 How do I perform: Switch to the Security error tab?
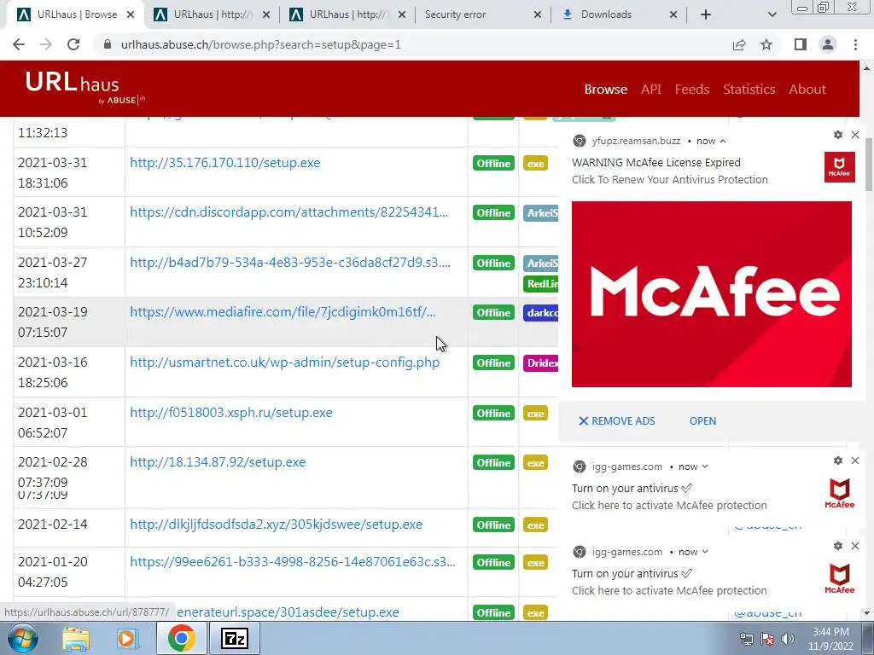[483, 14]
